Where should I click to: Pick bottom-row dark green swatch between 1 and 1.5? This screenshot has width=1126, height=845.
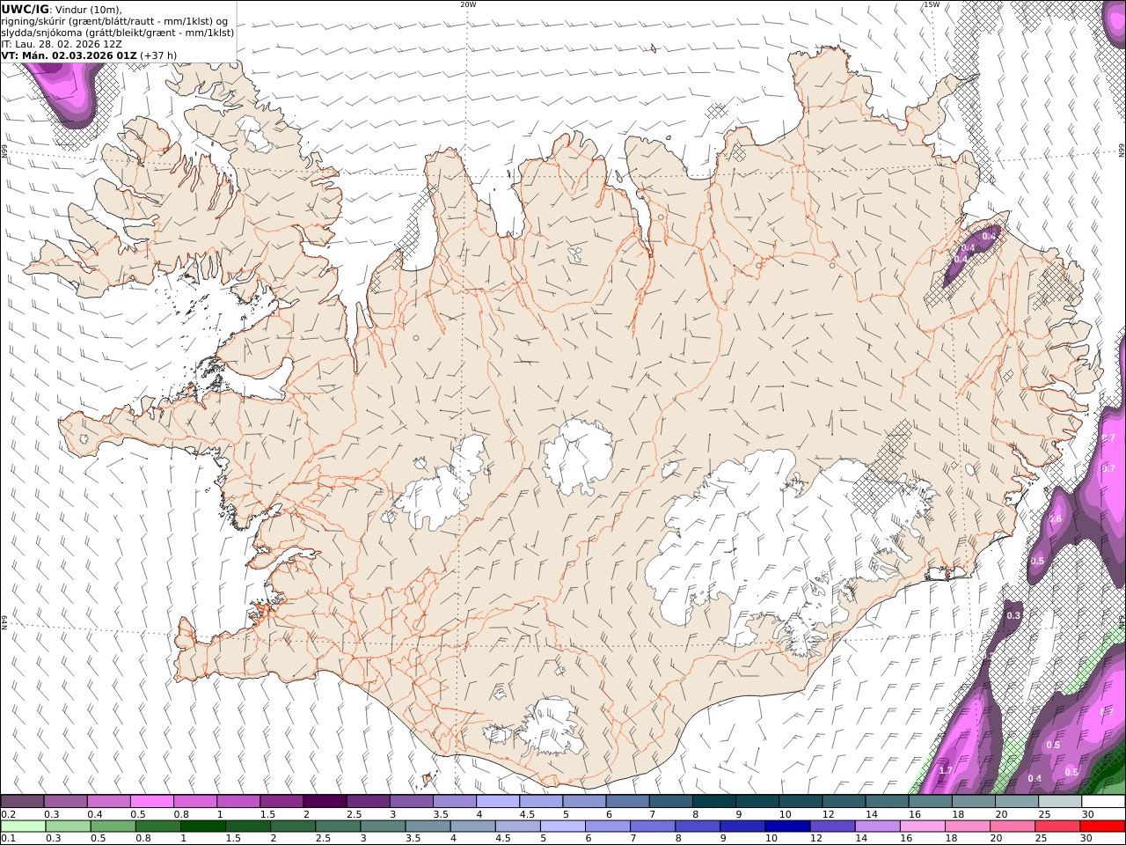pyautogui.click(x=203, y=826)
